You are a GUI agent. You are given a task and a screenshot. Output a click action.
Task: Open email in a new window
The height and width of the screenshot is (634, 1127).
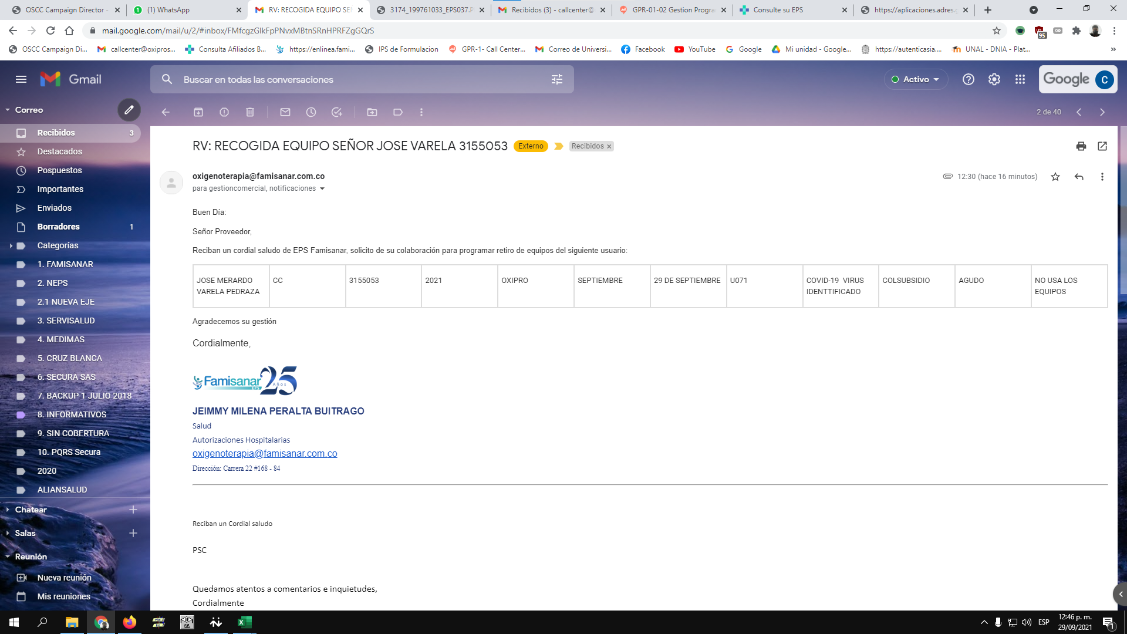tap(1102, 146)
